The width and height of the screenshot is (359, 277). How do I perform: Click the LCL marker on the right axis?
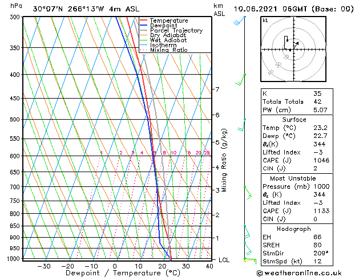click(224, 260)
